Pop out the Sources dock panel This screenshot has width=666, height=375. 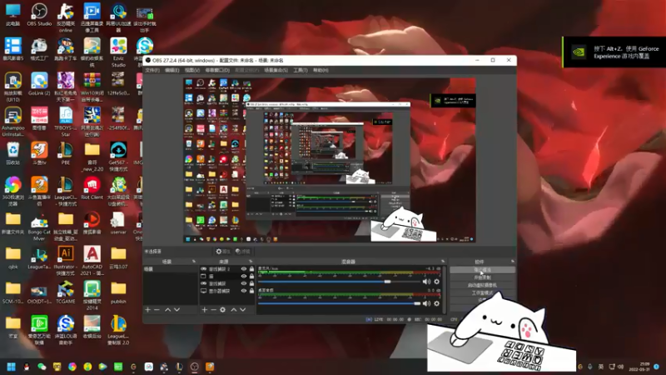[251, 262]
